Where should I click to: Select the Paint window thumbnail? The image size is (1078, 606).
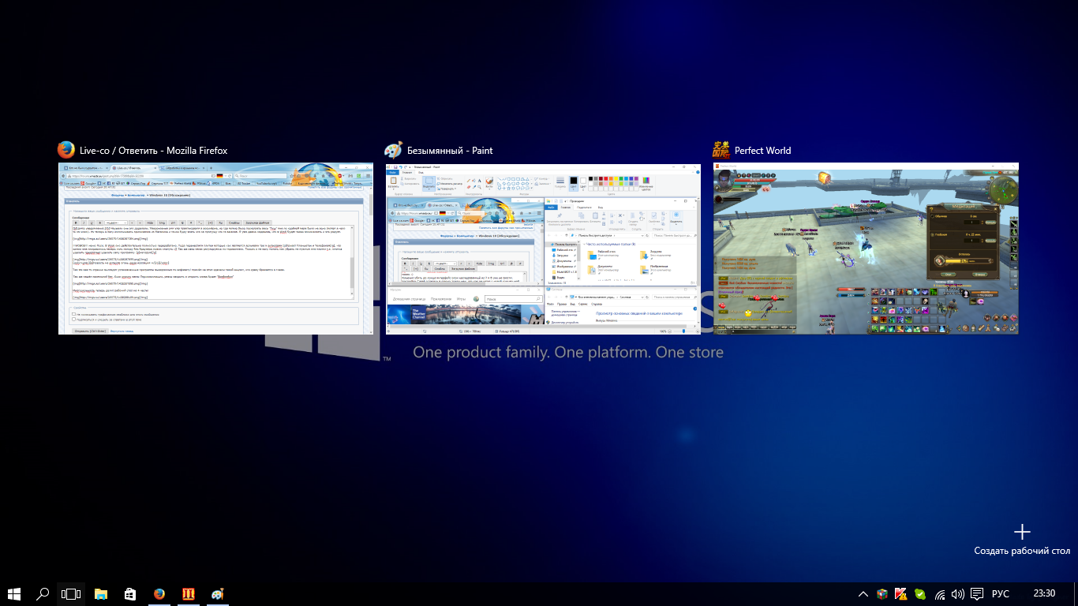click(543, 249)
